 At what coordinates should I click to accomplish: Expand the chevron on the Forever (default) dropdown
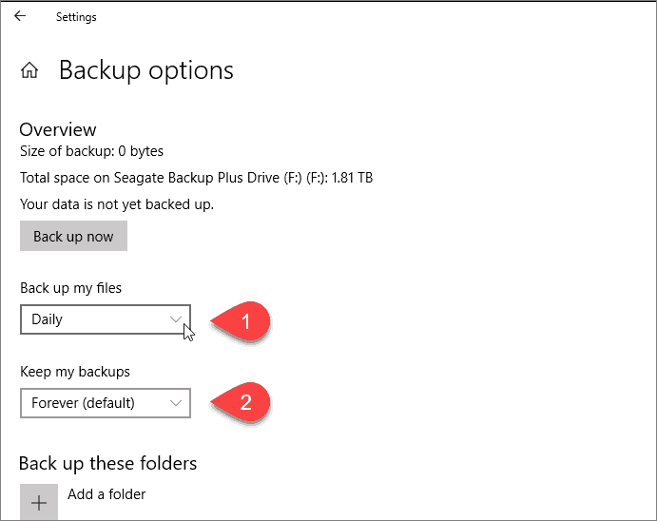click(176, 403)
